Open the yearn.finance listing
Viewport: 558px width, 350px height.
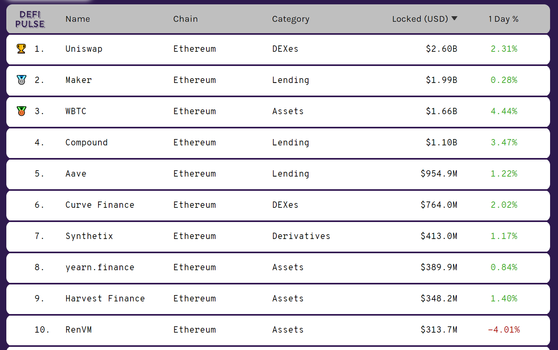(x=100, y=267)
